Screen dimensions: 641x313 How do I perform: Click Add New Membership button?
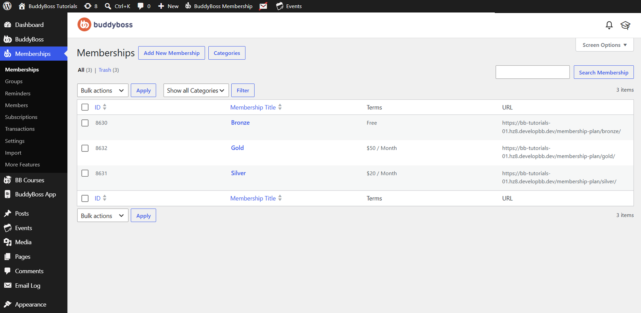pyautogui.click(x=172, y=53)
